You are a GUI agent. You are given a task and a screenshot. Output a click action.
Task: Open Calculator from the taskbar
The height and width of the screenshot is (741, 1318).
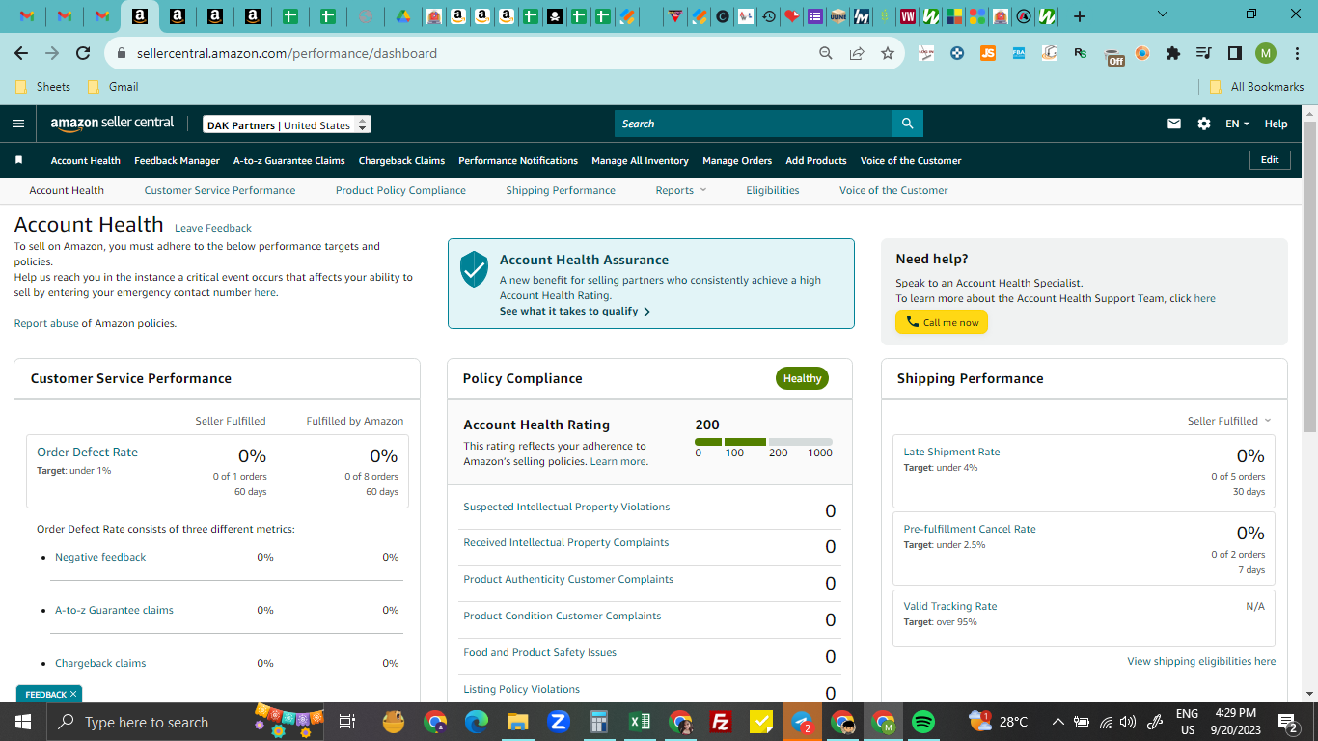[598, 722]
